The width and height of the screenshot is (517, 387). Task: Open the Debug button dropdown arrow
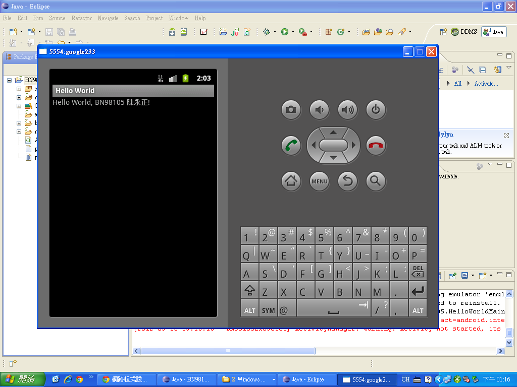coord(274,32)
